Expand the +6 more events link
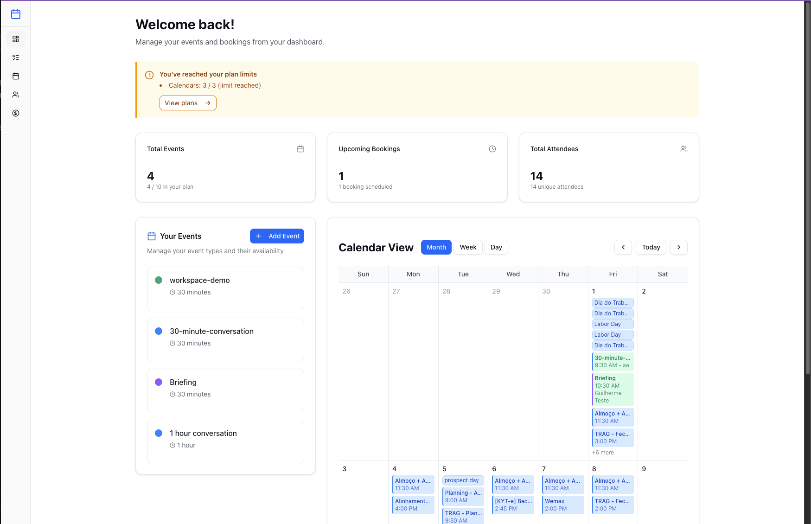Viewport: 811px width, 524px height. [603, 453]
